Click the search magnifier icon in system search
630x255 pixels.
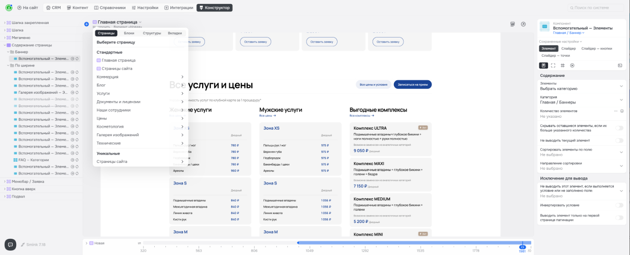572,8
